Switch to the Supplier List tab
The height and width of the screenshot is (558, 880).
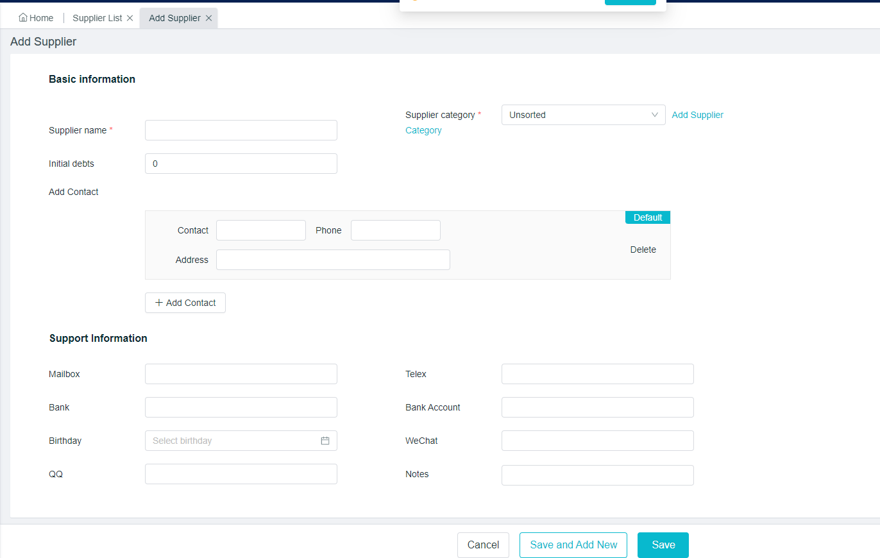pyautogui.click(x=97, y=18)
